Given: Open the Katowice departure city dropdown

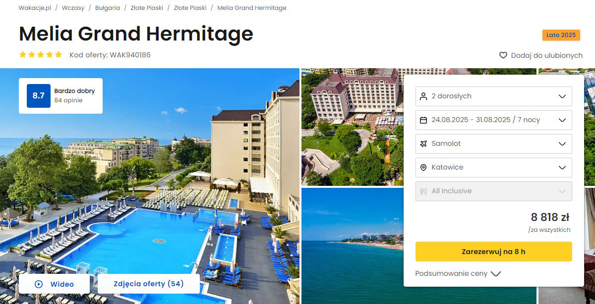Looking at the screenshot, I should pos(493,168).
